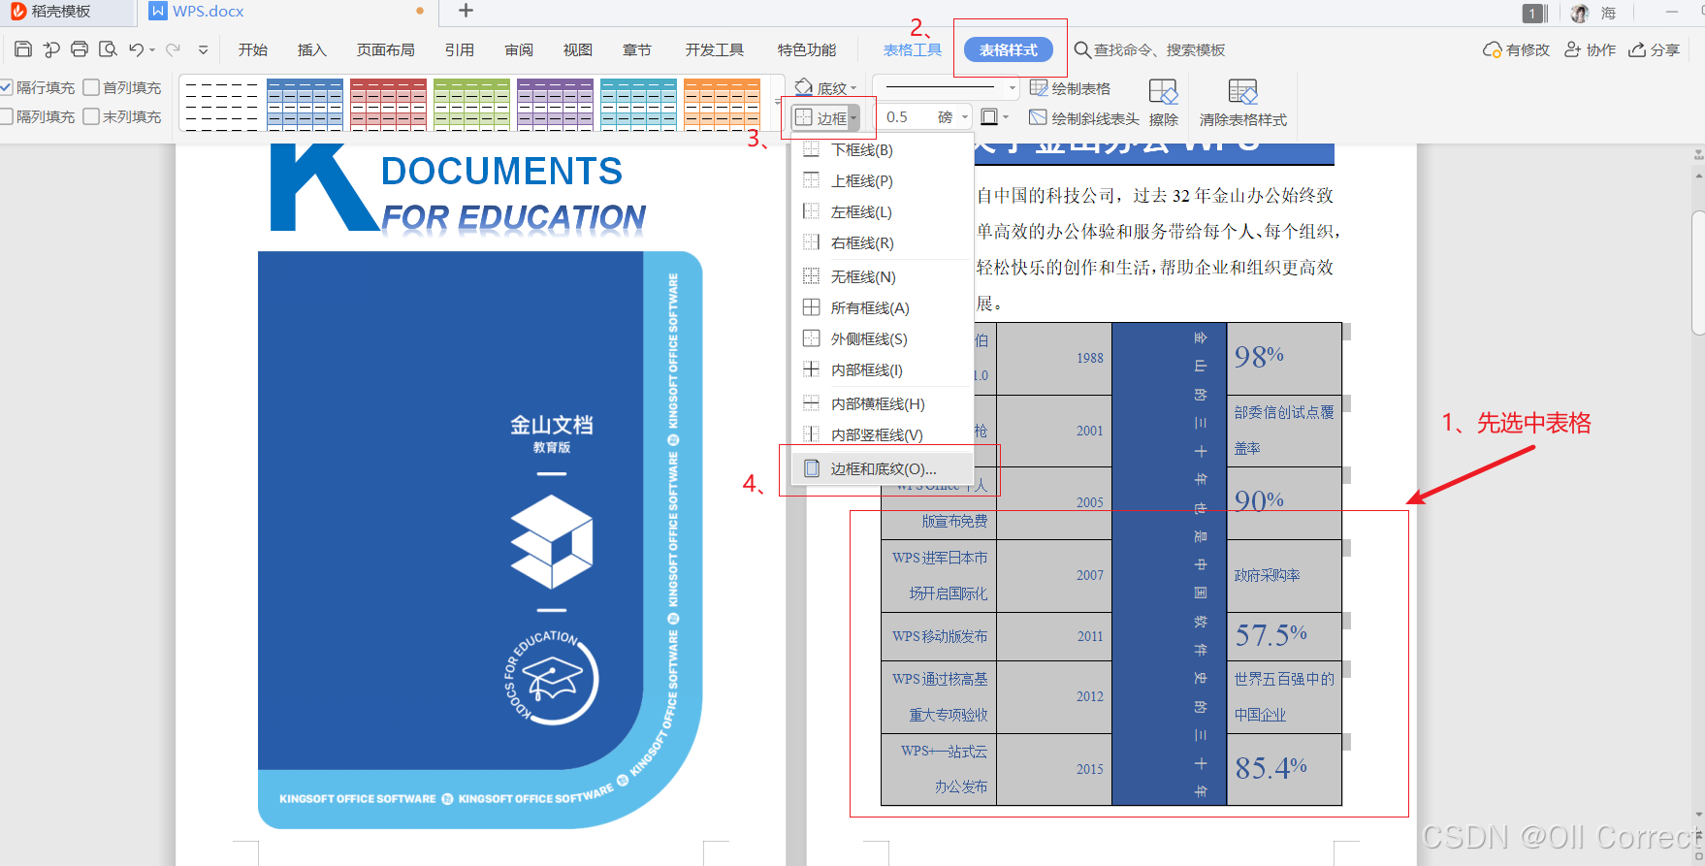Image resolution: width=1705 pixels, height=866 pixels.
Task: Click the new tab plus icon
Action: pyautogui.click(x=466, y=11)
